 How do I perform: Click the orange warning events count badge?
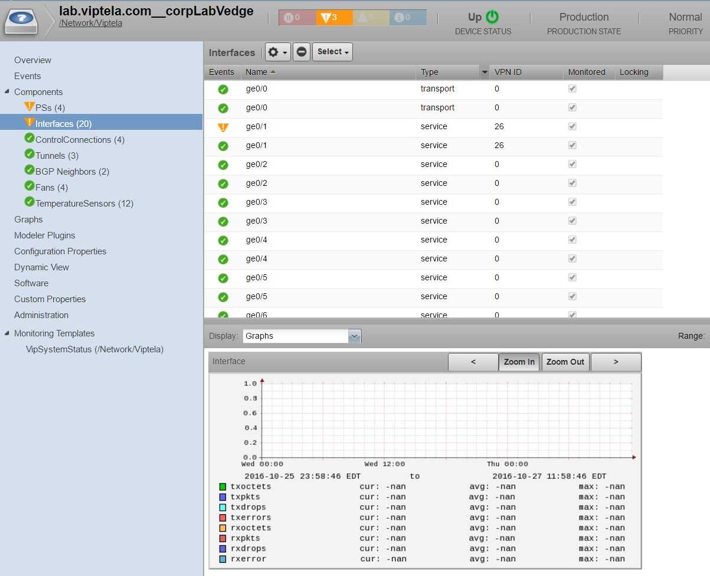[333, 18]
